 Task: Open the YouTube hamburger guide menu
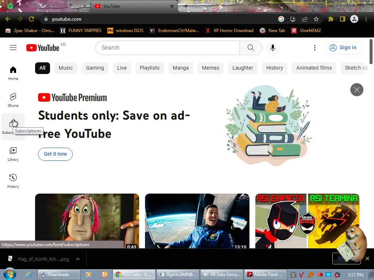pyautogui.click(x=13, y=48)
